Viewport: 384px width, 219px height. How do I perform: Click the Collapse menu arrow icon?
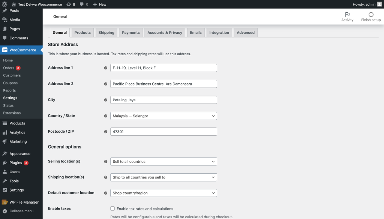point(4,211)
